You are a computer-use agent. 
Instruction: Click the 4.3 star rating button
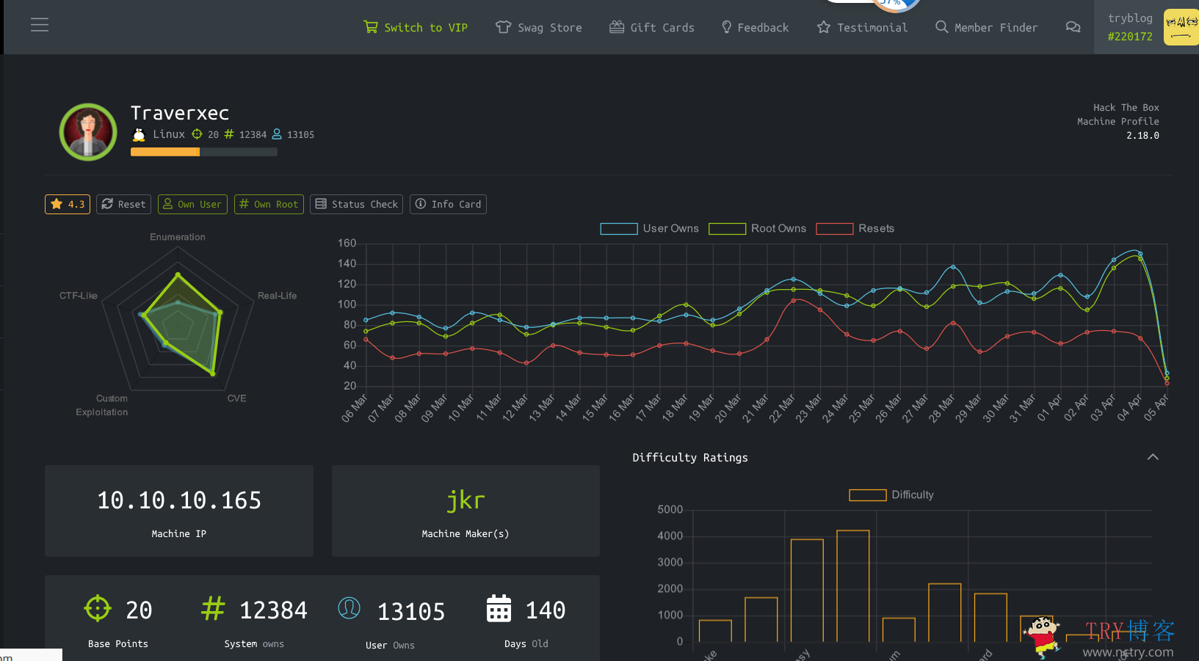(68, 204)
